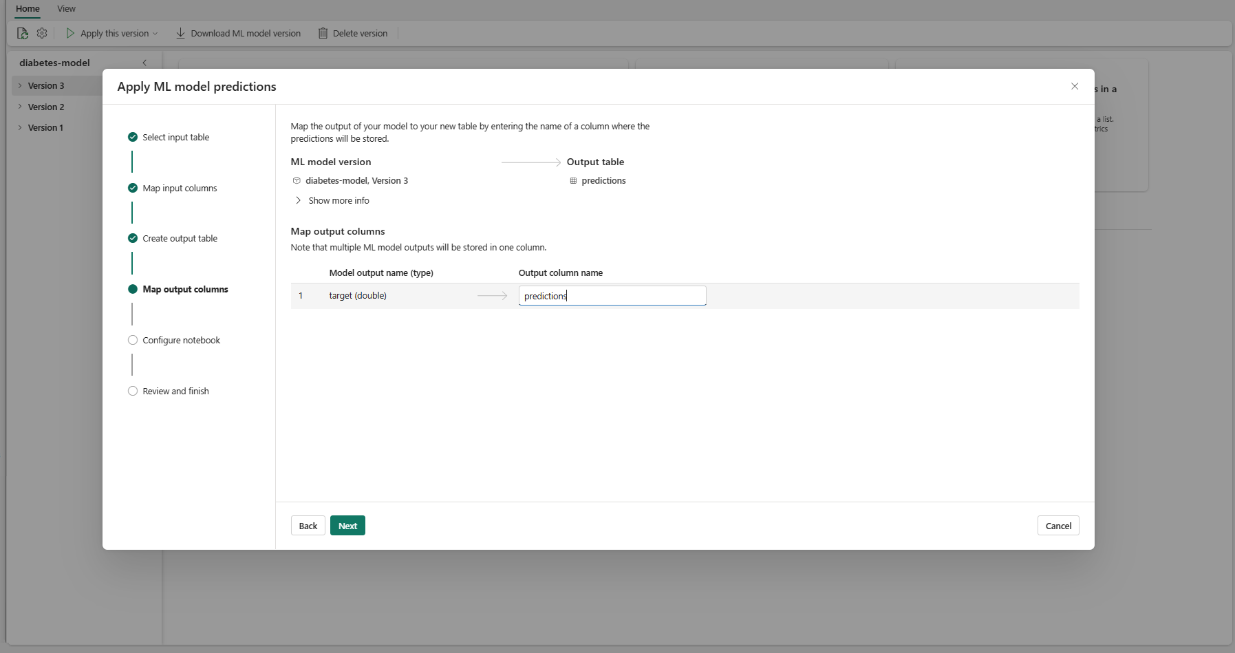Click the Next button

347,526
